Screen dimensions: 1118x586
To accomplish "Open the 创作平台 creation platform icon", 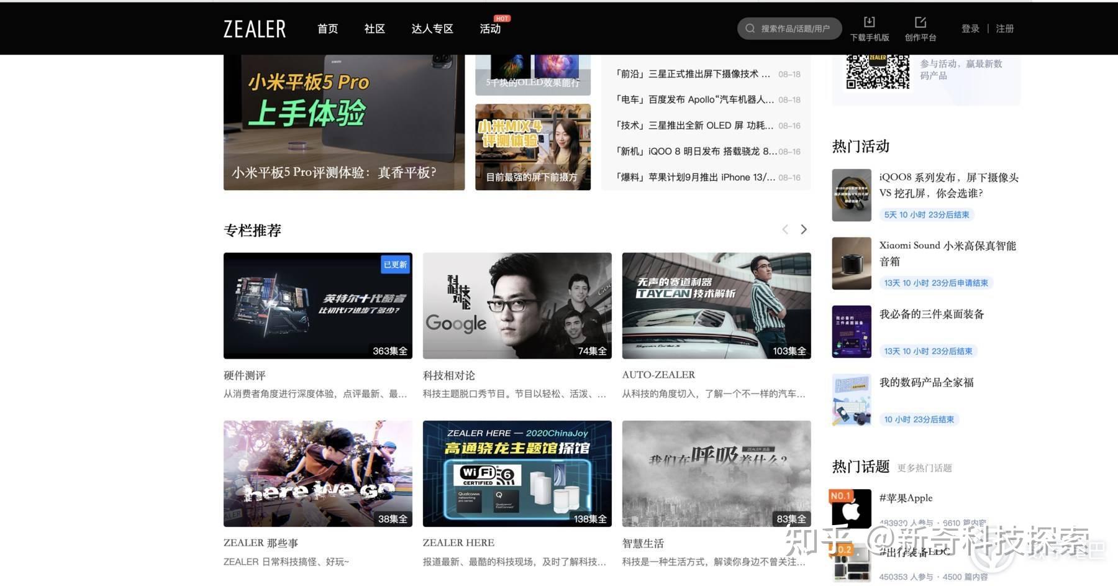I will [920, 23].
